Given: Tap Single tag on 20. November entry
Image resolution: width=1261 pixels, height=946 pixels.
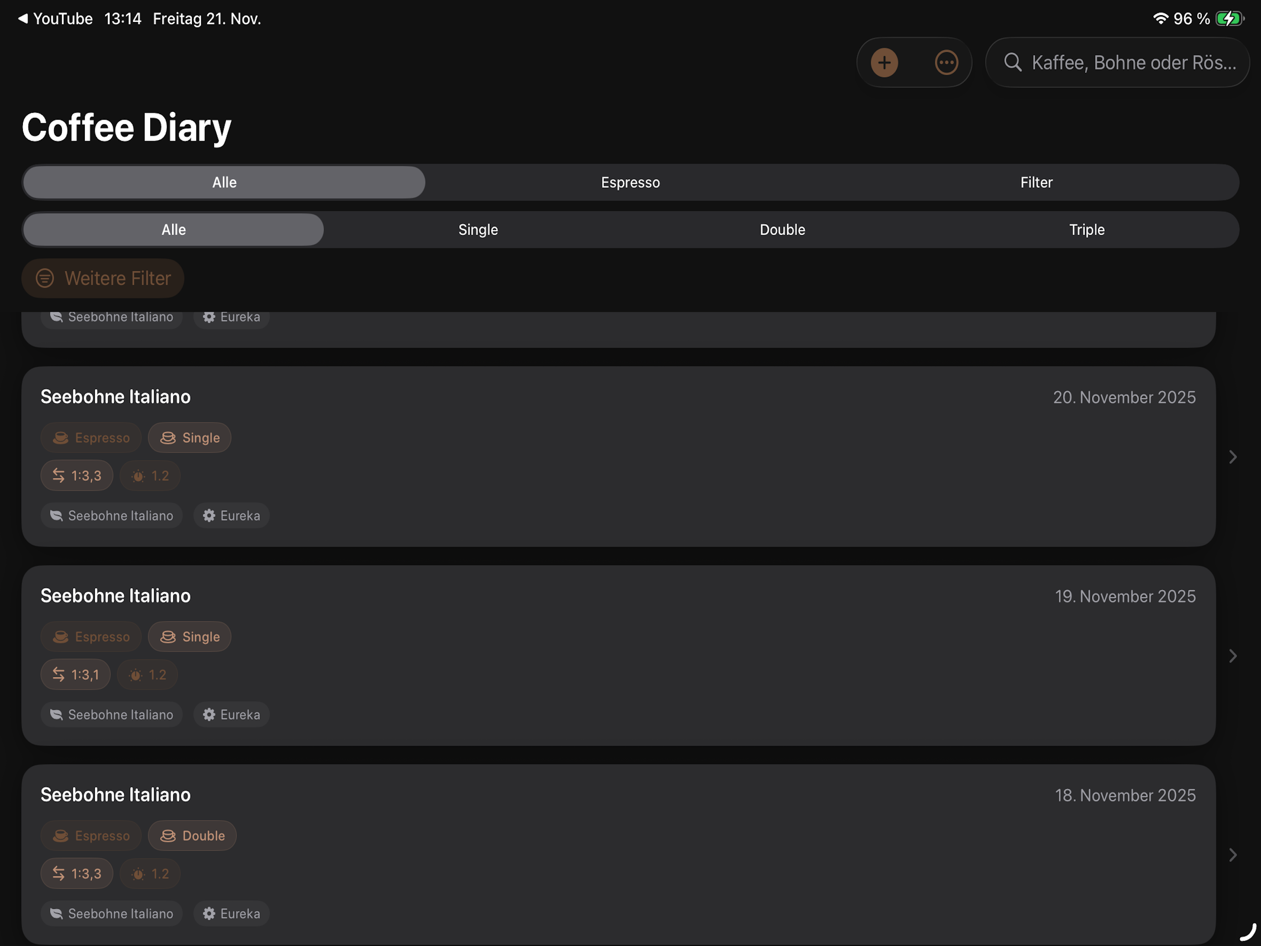Looking at the screenshot, I should pyautogui.click(x=190, y=438).
